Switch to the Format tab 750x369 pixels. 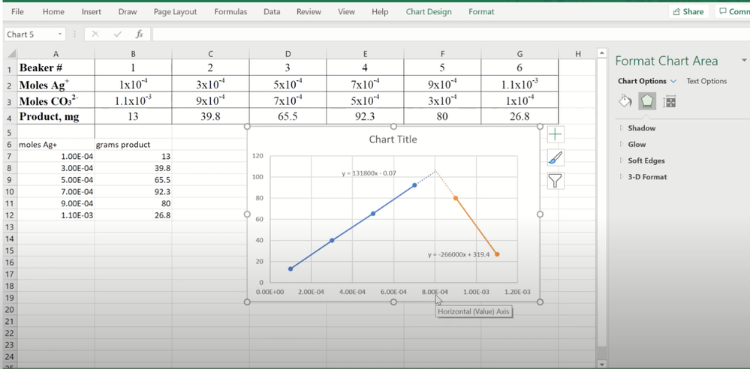tap(481, 12)
